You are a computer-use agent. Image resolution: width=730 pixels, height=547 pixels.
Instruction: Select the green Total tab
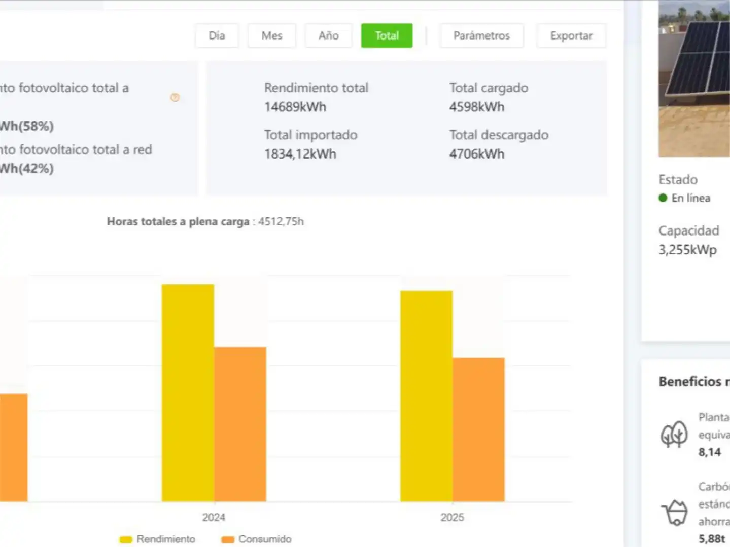click(387, 36)
